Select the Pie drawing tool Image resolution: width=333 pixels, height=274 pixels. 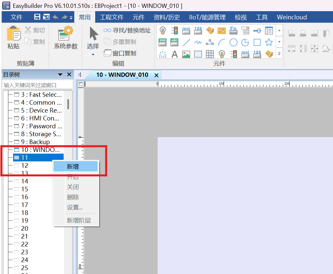tap(245, 42)
